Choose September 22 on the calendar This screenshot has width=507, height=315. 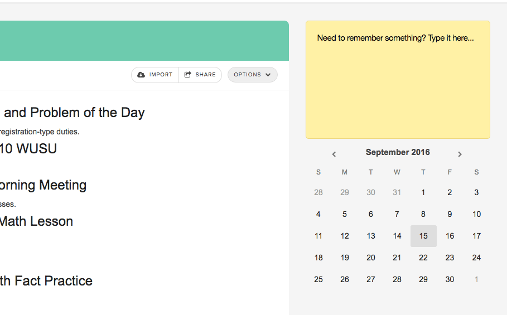click(x=423, y=258)
